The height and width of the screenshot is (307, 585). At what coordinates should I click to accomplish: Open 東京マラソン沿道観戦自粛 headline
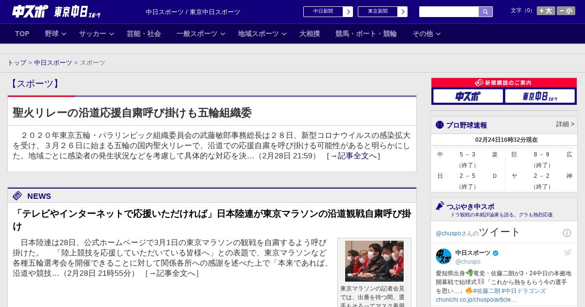pyautogui.click(x=212, y=220)
